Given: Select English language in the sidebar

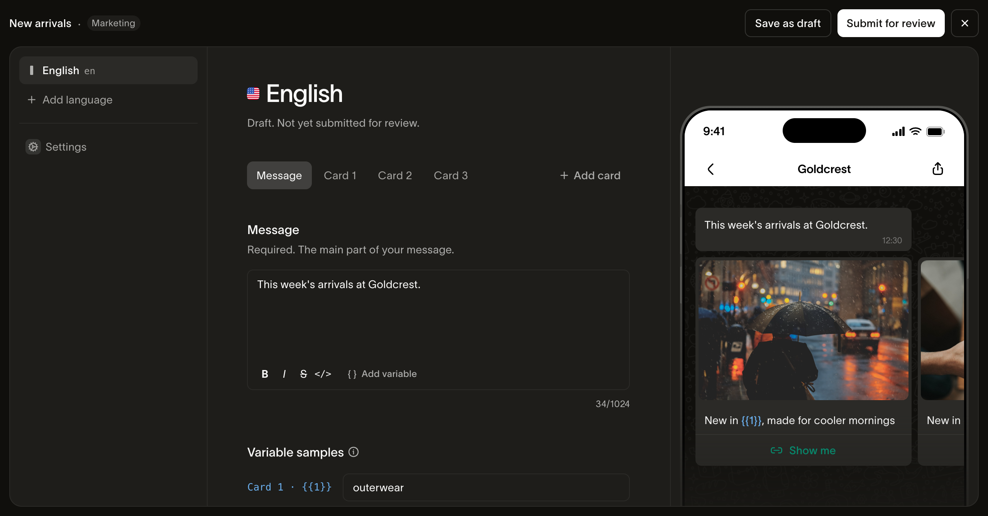Looking at the screenshot, I should pos(108,70).
